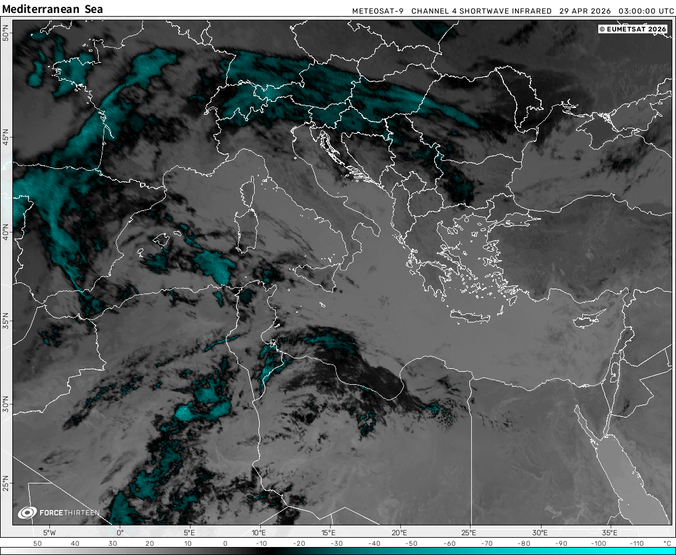Click the 29 APR 2026 date
This screenshot has height=555, width=676.
coord(585,11)
